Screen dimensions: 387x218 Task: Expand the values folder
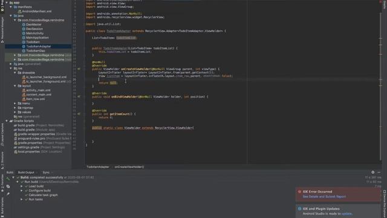[15, 112]
